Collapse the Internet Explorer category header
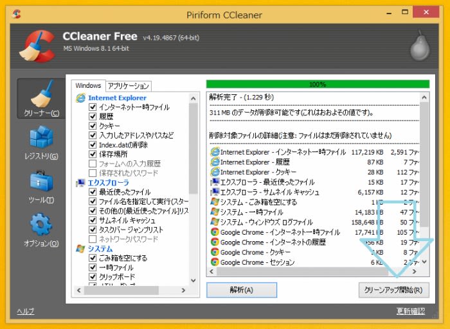This screenshot has width=450, height=329. pyautogui.click(x=117, y=97)
